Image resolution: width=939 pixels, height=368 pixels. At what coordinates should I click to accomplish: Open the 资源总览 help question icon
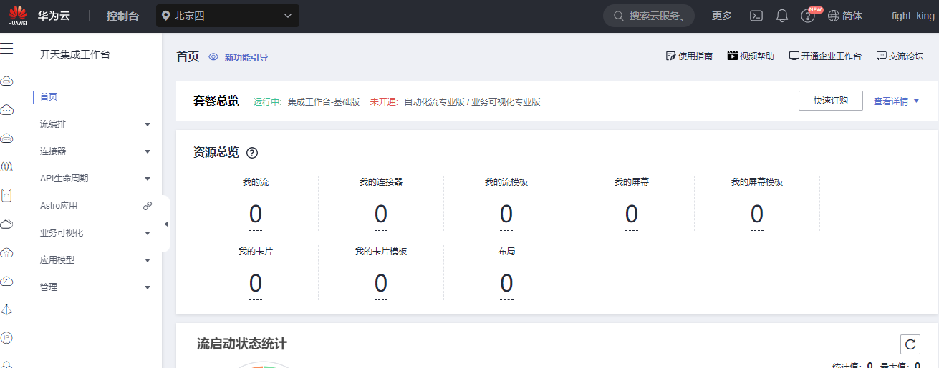(252, 153)
